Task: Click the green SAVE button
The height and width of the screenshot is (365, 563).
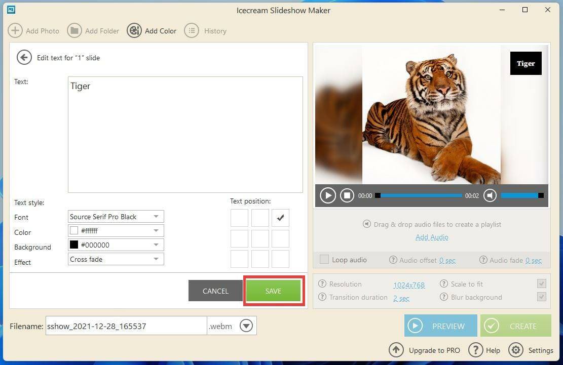Action: 273,291
